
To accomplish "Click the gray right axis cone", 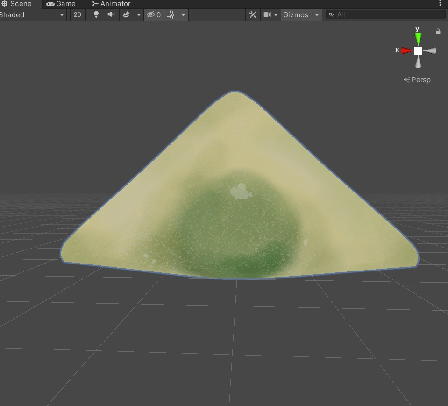I will point(430,51).
